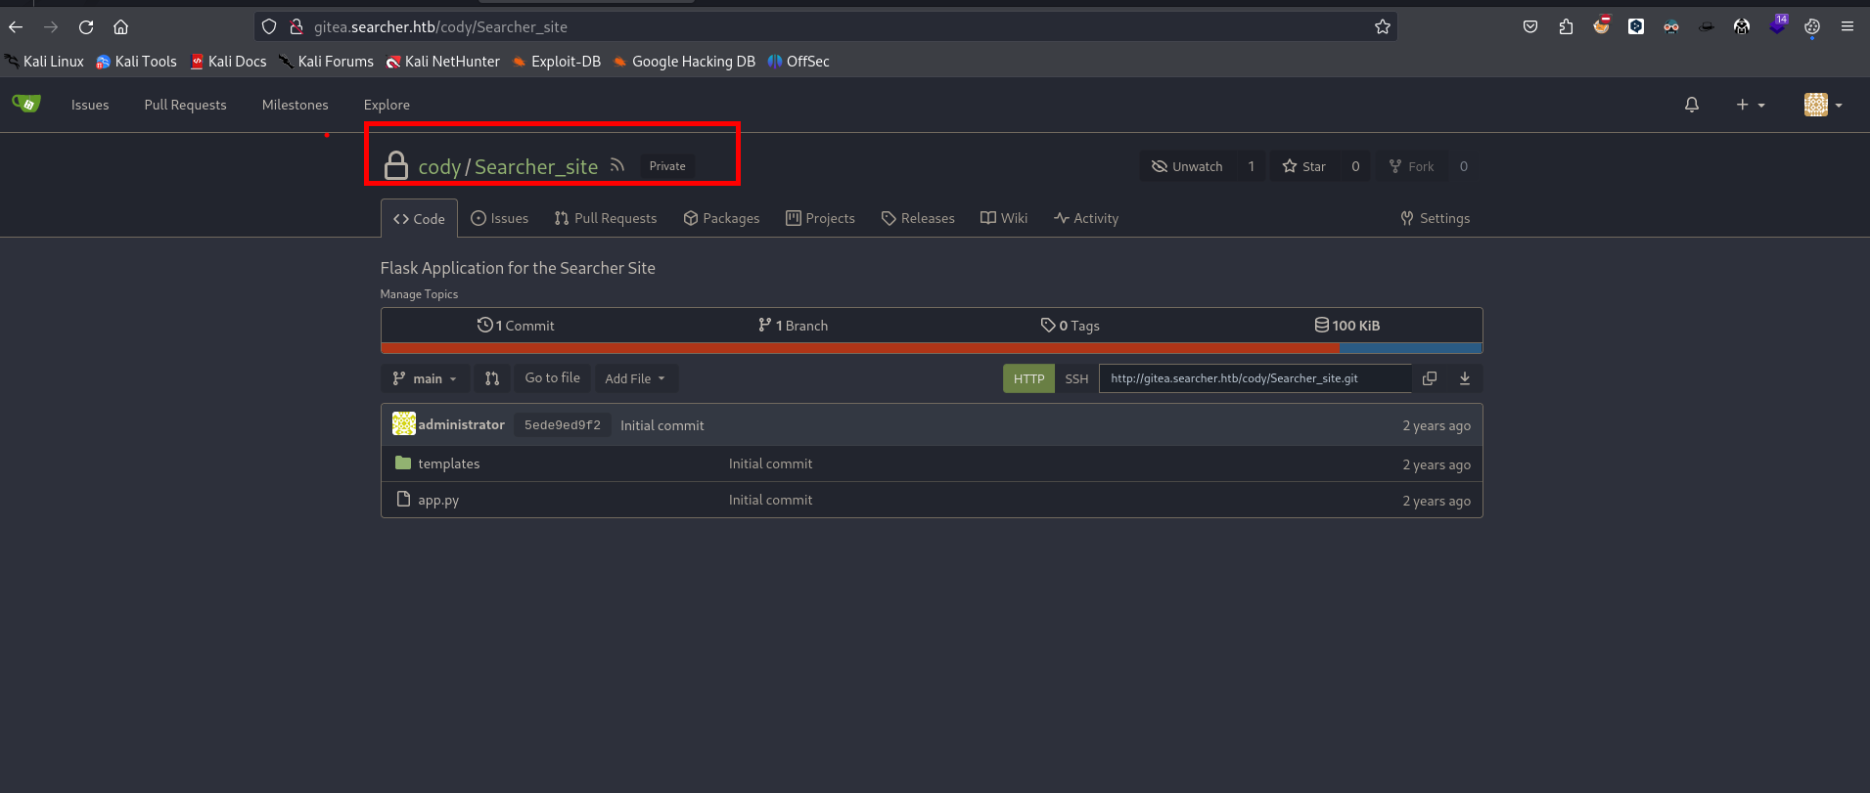Copy the repository clone URL

(1429, 378)
